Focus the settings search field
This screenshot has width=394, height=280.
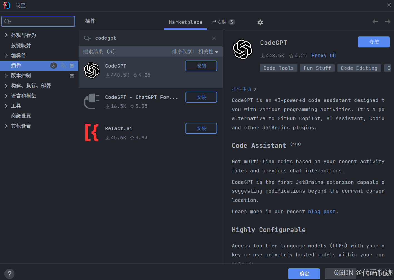[38, 21]
